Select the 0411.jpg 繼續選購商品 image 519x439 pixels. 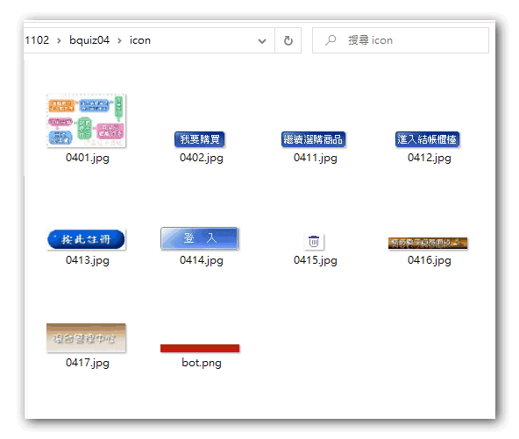(314, 139)
